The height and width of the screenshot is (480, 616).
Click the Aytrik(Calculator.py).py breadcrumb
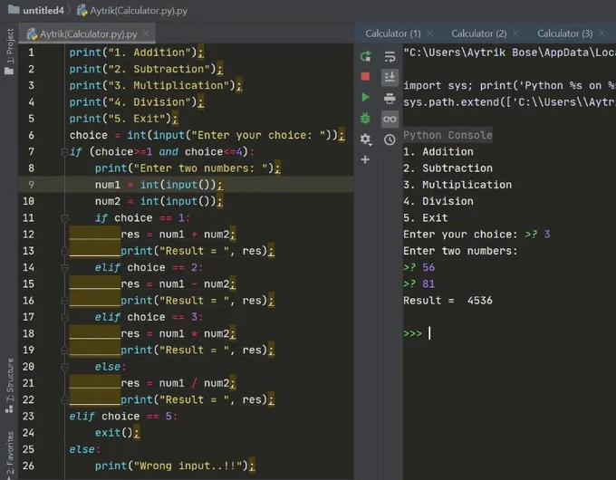pos(132,11)
